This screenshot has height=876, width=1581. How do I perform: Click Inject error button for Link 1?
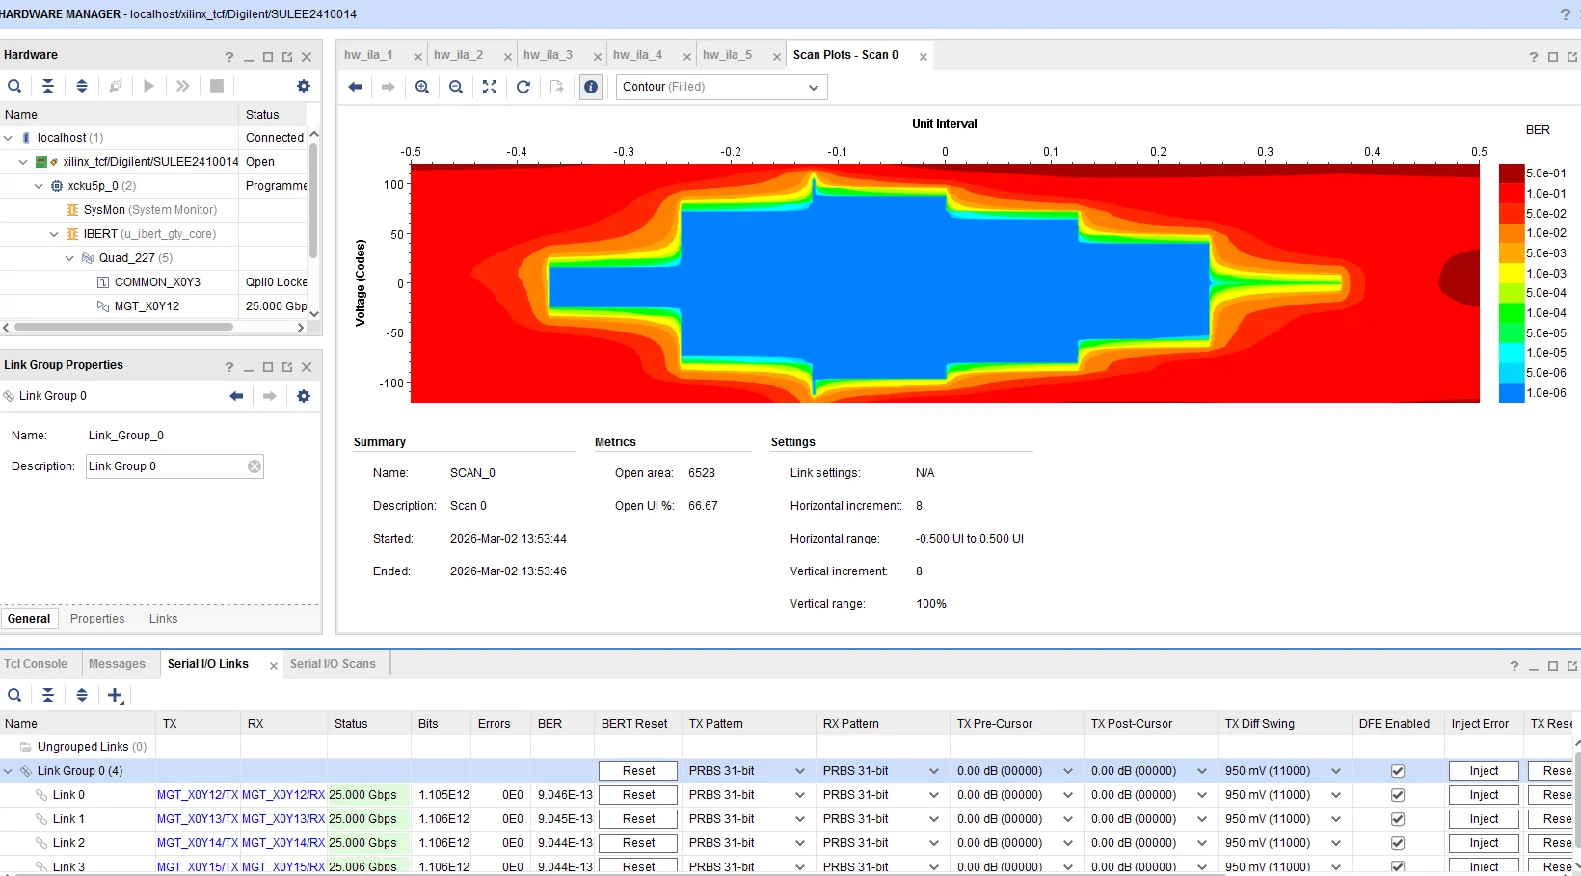coord(1484,819)
